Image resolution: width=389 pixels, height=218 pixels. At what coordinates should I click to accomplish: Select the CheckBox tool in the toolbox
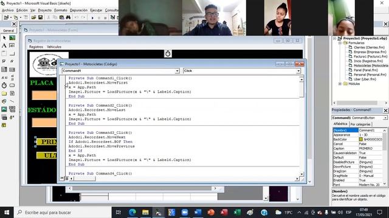coord(4,62)
